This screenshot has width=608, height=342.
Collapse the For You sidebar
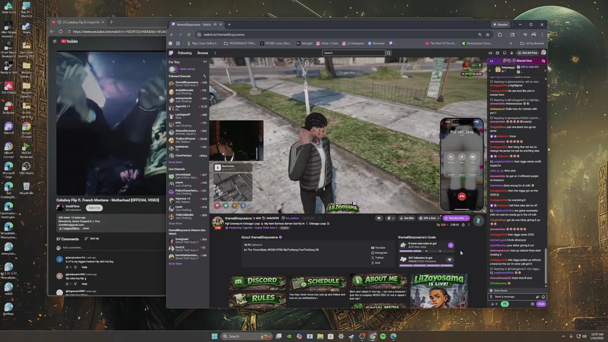[205, 62]
